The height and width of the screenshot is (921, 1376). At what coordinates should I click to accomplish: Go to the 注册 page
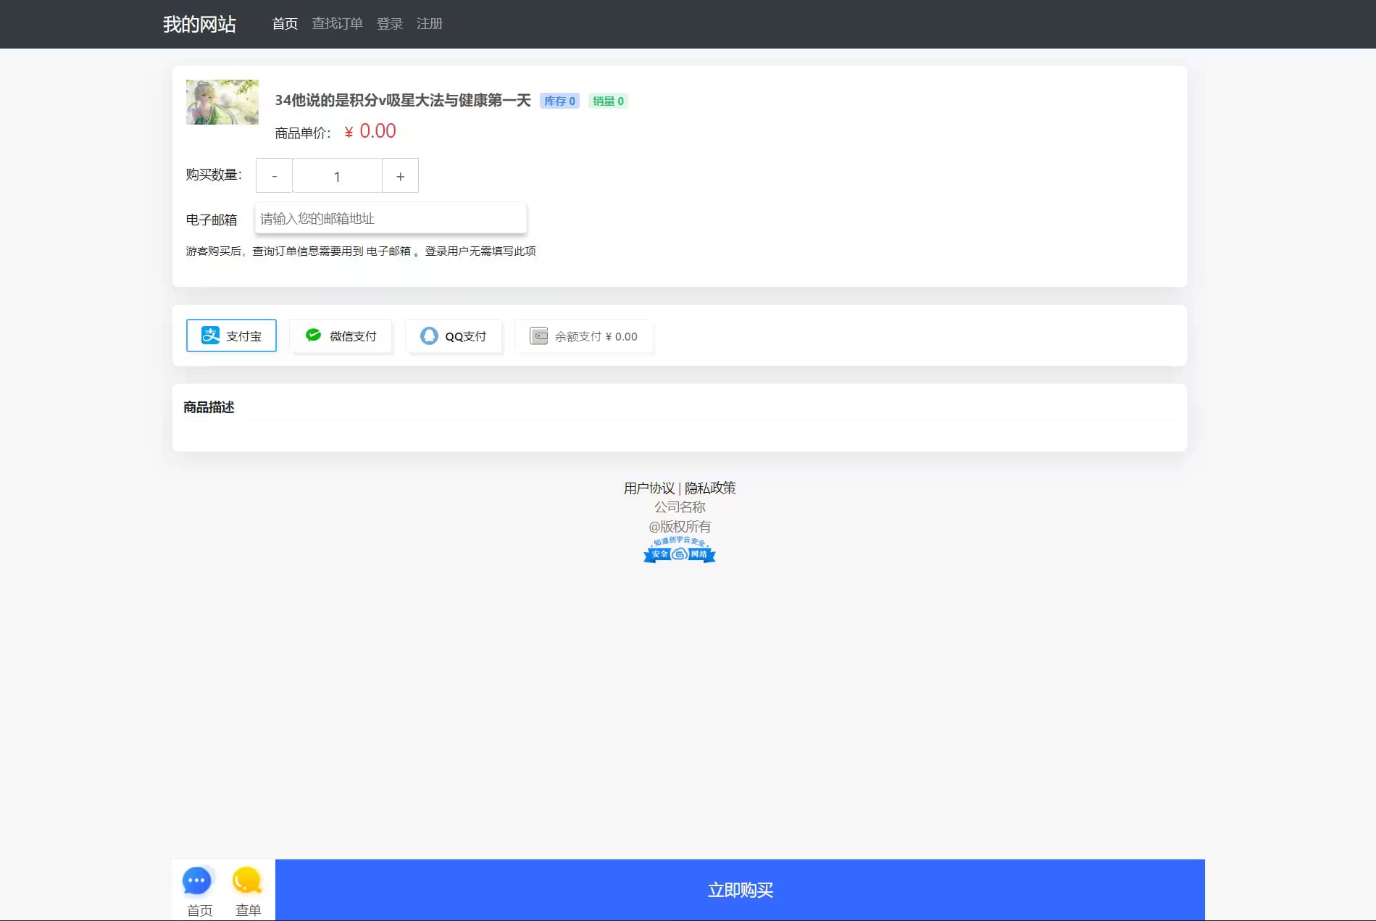coord(430,24)
